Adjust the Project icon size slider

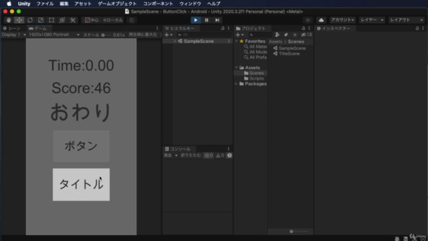[x=299, y=232]
